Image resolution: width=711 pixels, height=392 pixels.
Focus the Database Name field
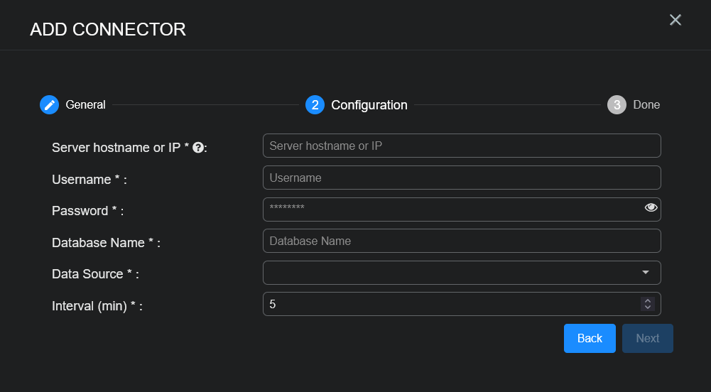[462, 241]
